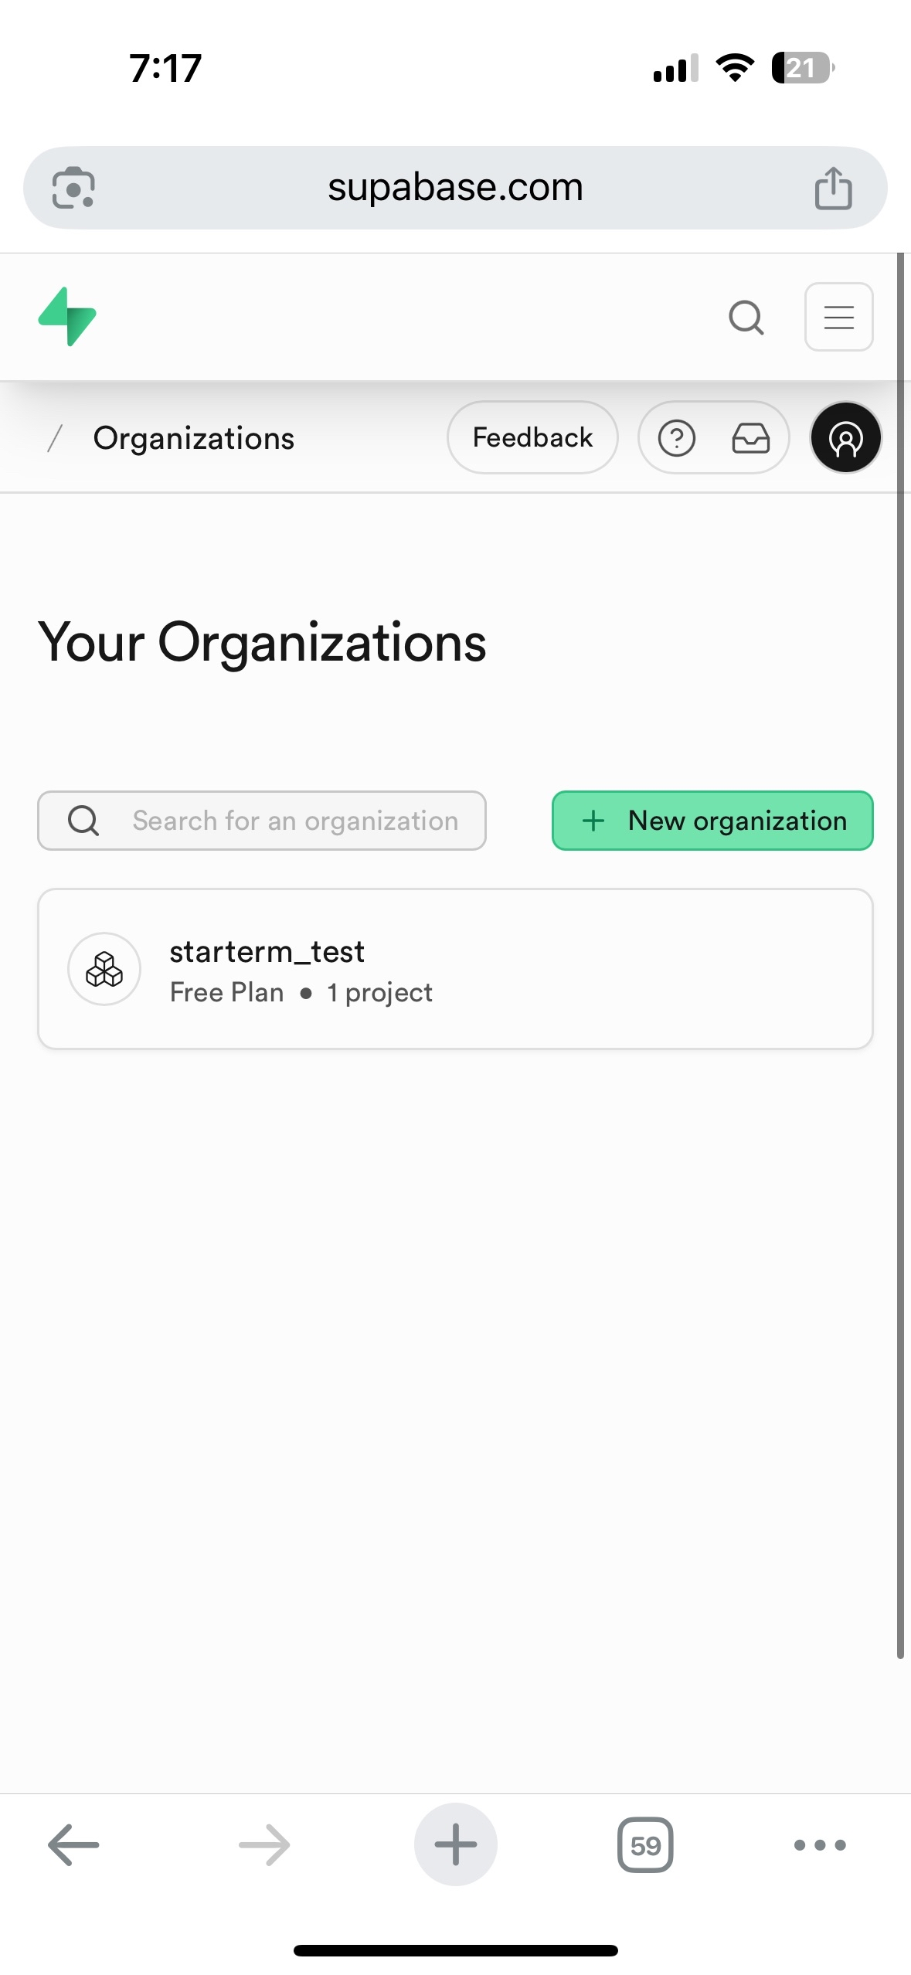Open the Help question mark icon
Viewport: 911px width, 1975px height.
pos(676,438)
